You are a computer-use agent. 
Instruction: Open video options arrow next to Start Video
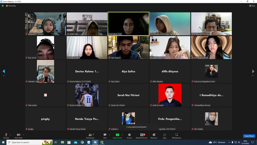[24, 135]
